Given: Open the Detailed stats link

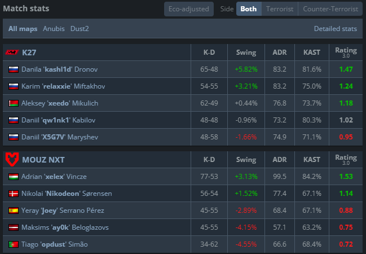Looking at the screenshot, I should 335,28.
